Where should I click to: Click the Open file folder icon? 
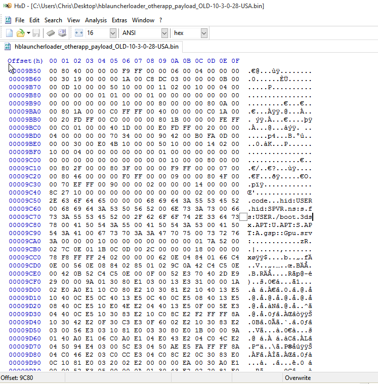21,33
